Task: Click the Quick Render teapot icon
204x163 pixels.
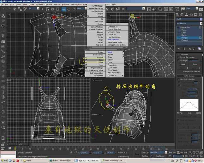Action: (201, 9)
